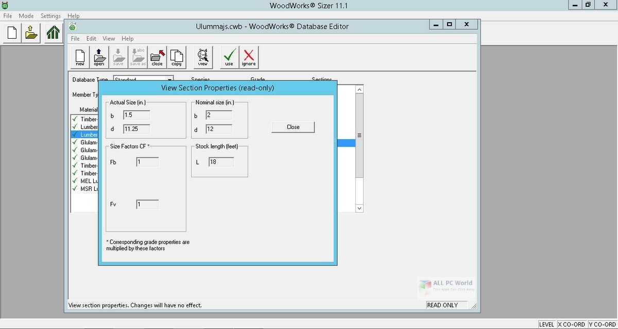Click the open-folder icon in Sizer toolbar
Image resolution: width=618 pixels, height=329 pixels.
[32, 33]
